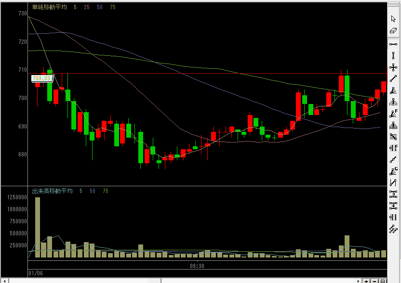Click the volume average 50 label
Viewport: 401px width, 283px height.
(93, 191)
